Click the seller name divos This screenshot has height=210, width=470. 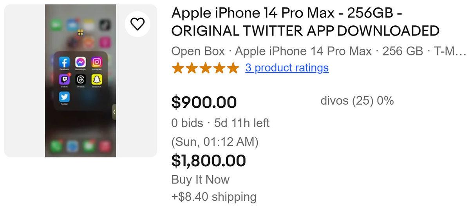click(334, 101)
